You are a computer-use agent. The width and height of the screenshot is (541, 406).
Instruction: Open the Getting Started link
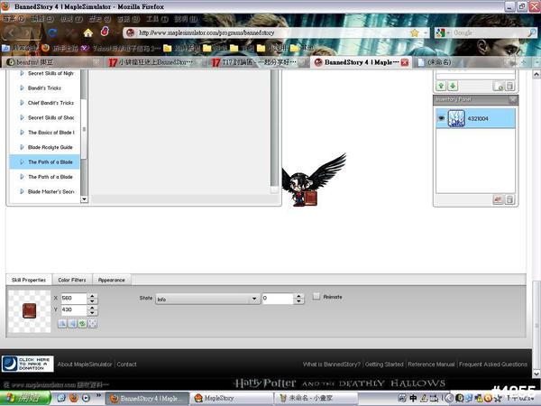[x=383, y=364]
